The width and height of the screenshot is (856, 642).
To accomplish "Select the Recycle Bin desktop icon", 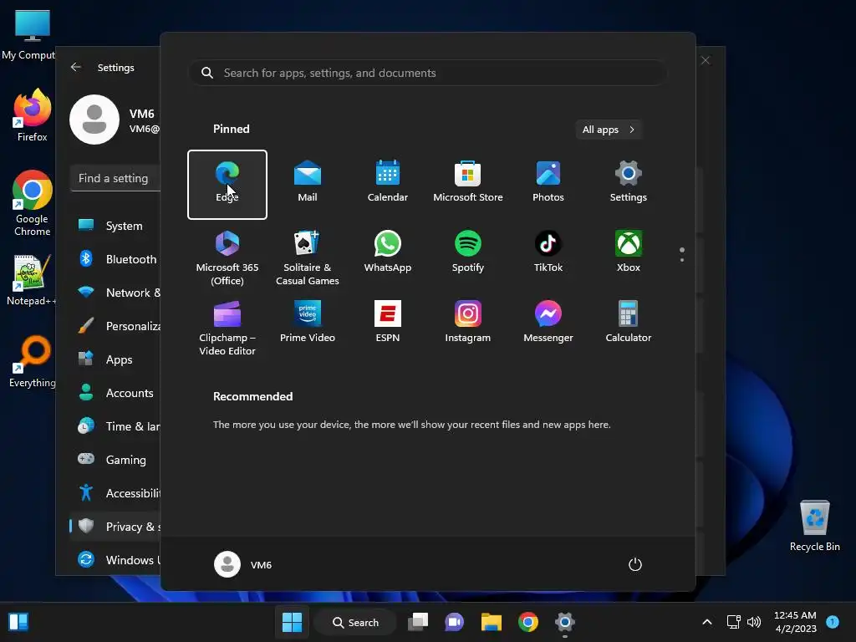I will click(814, 526).
